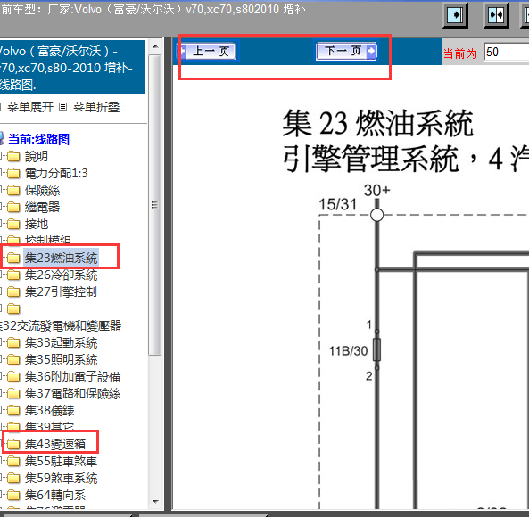This screenshot has width=529, height=517.
Task: Open the 集55駐車煞車 folder
Action: point(61,461)
